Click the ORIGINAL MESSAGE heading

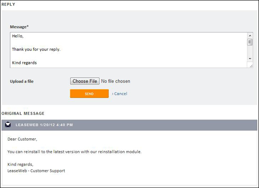click(x=23, y=113)
